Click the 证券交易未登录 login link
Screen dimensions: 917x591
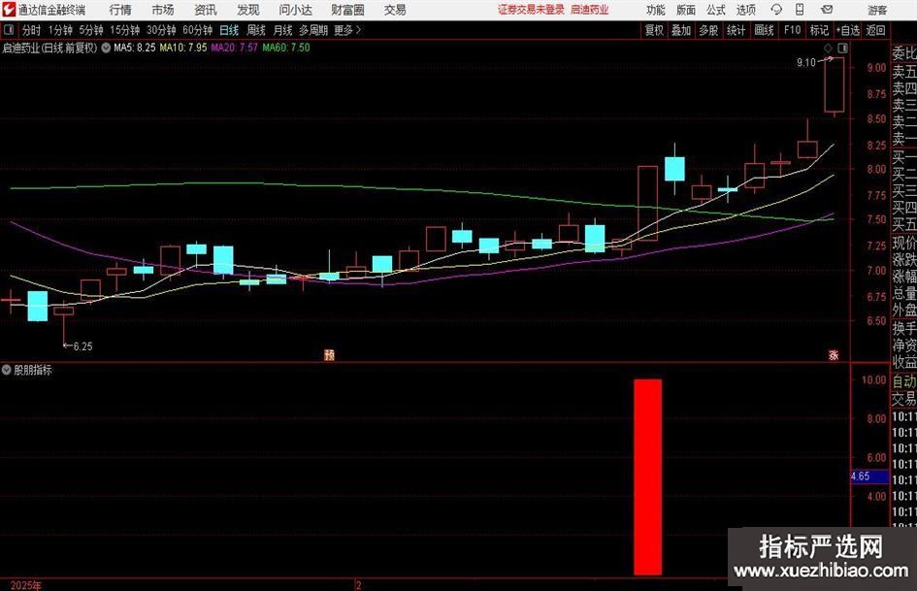pos(531,10)
